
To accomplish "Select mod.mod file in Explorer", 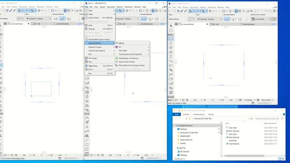I will (x=232, y=141).
